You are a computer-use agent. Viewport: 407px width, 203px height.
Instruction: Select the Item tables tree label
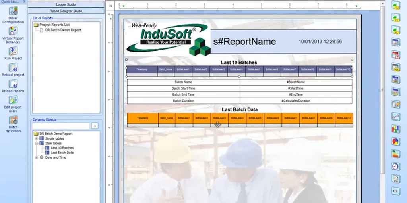[53, 143]
